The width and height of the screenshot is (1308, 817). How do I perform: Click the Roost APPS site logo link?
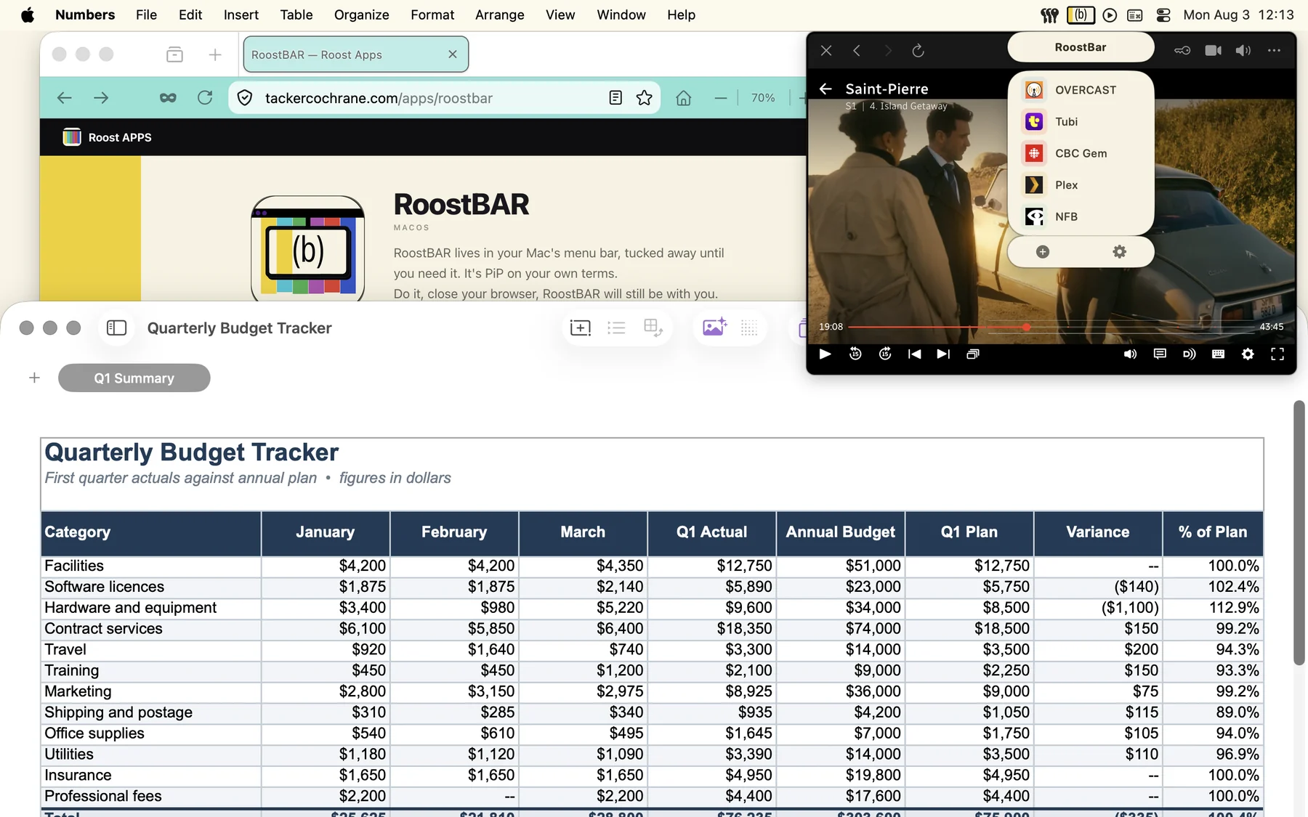[107, 137]
